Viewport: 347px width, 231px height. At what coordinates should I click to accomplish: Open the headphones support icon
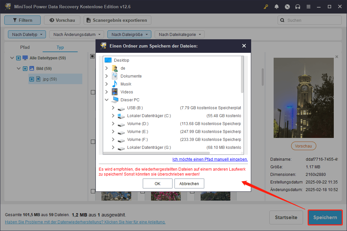[x=298, y=7]
